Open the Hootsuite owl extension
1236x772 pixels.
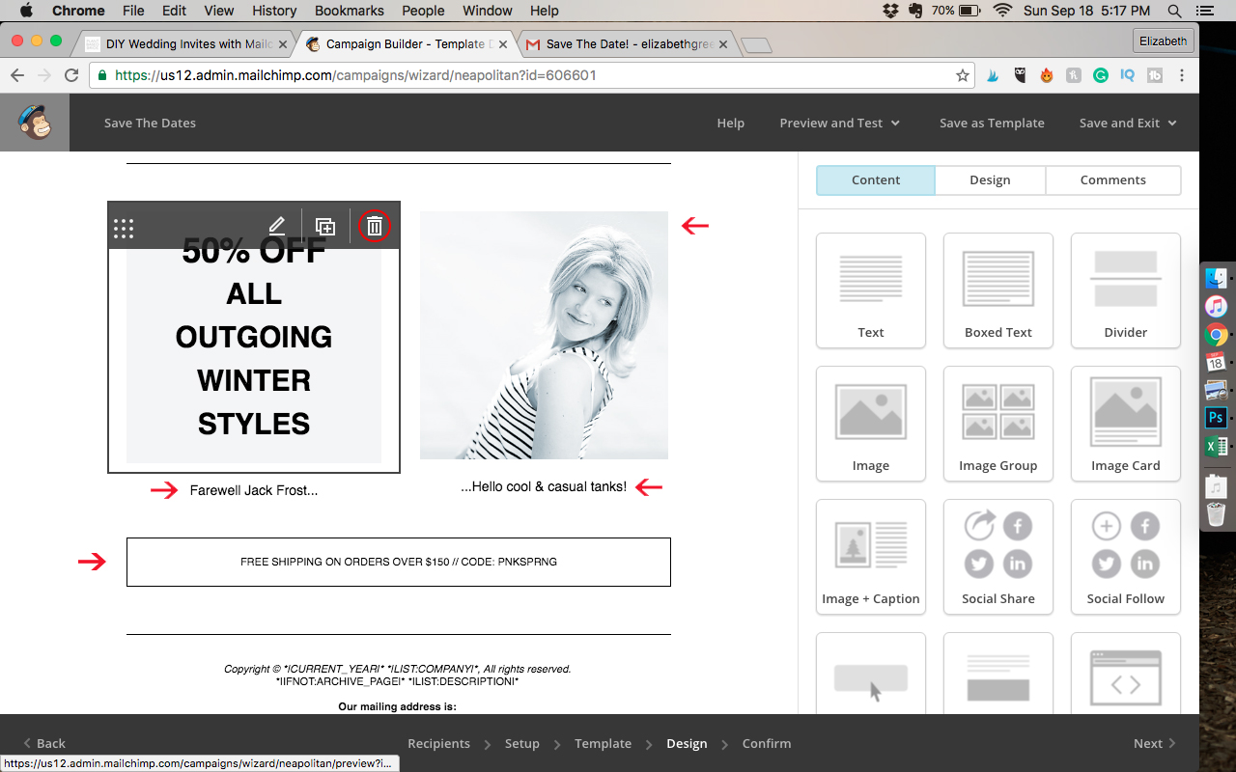point(1020,75)
